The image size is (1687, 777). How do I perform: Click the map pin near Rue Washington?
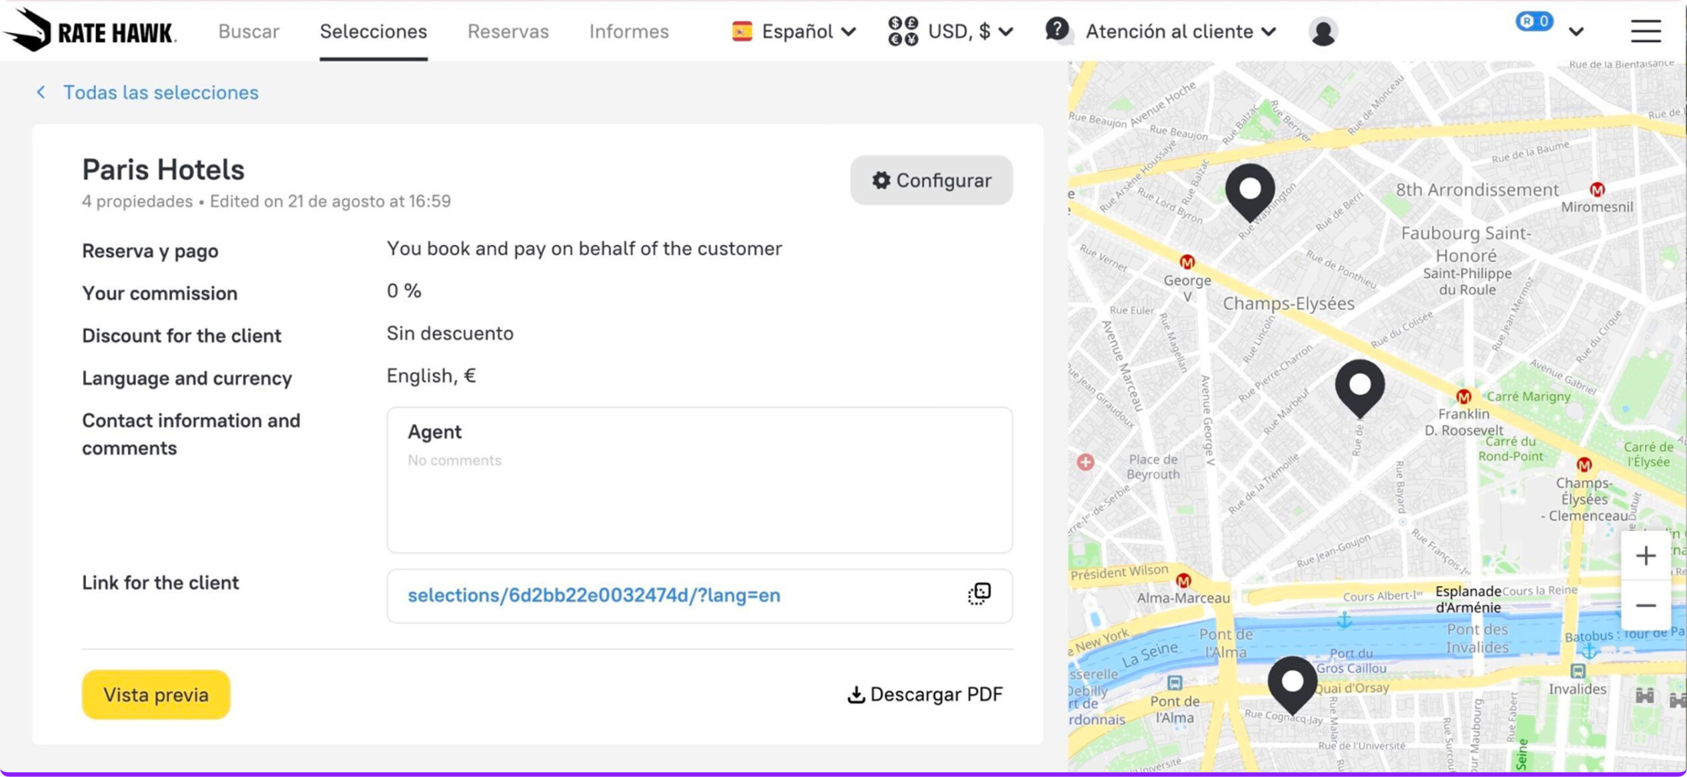click(1249, 191)
